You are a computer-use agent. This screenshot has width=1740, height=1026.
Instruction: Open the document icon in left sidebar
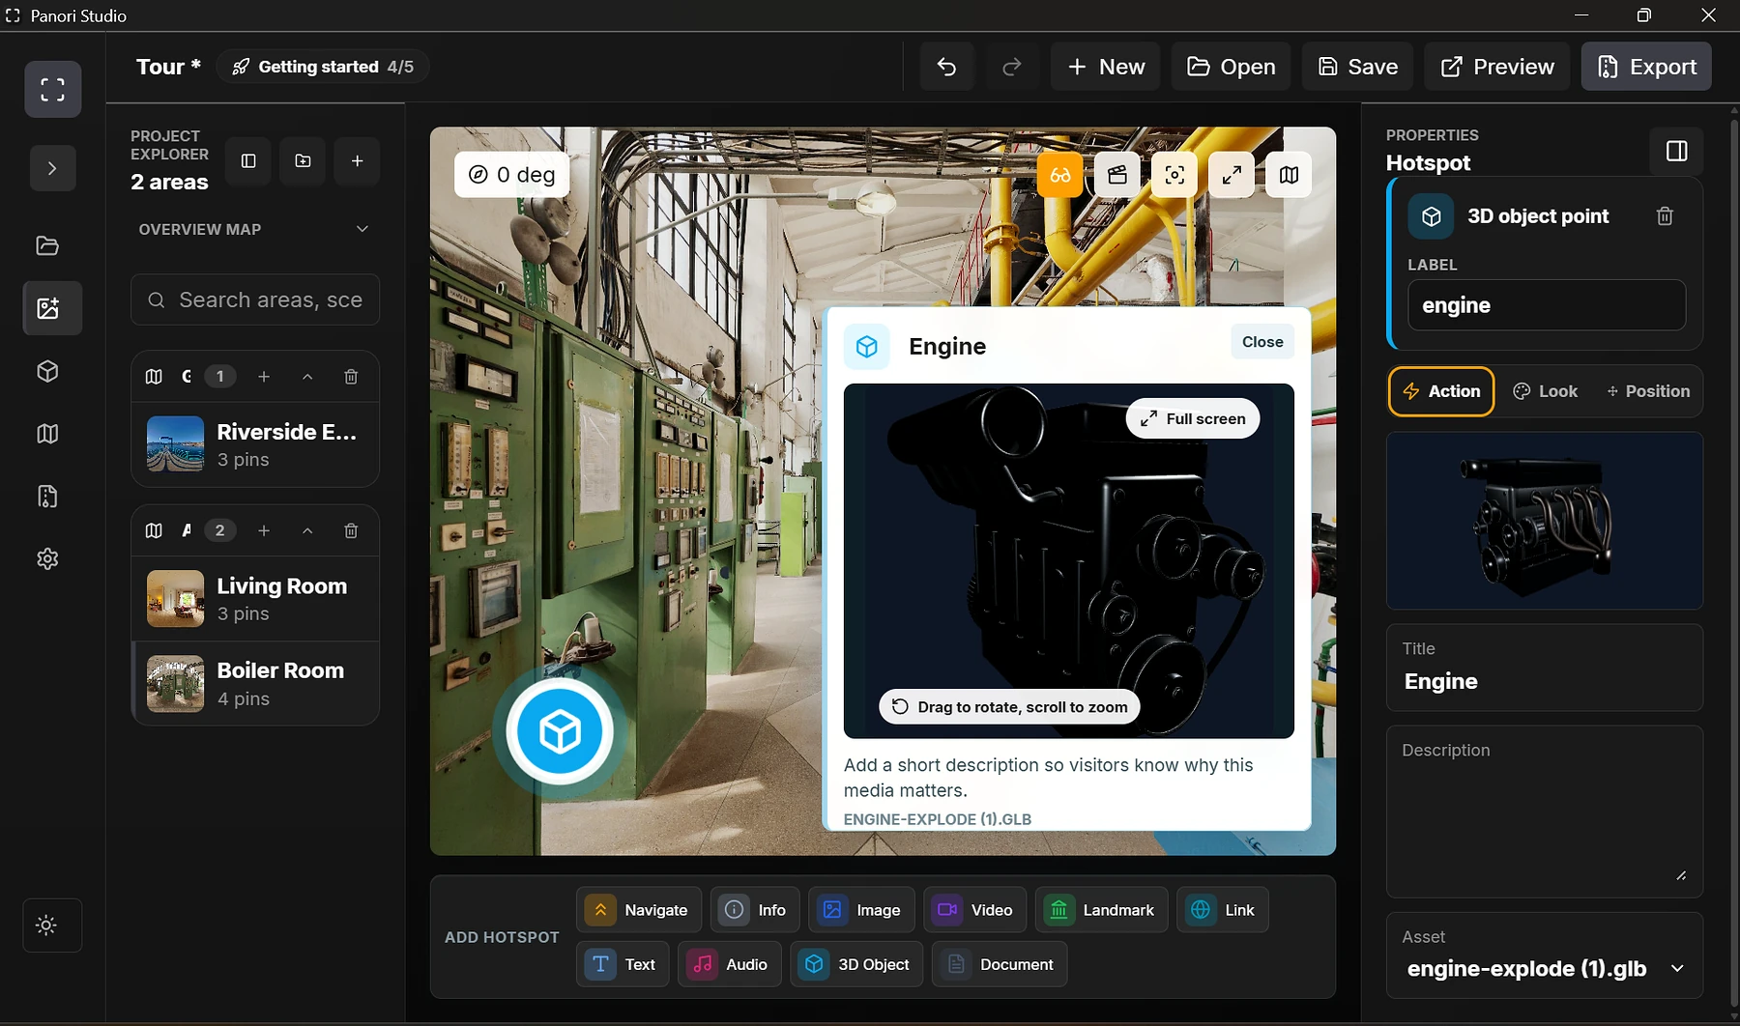click(x=47, y=497)
